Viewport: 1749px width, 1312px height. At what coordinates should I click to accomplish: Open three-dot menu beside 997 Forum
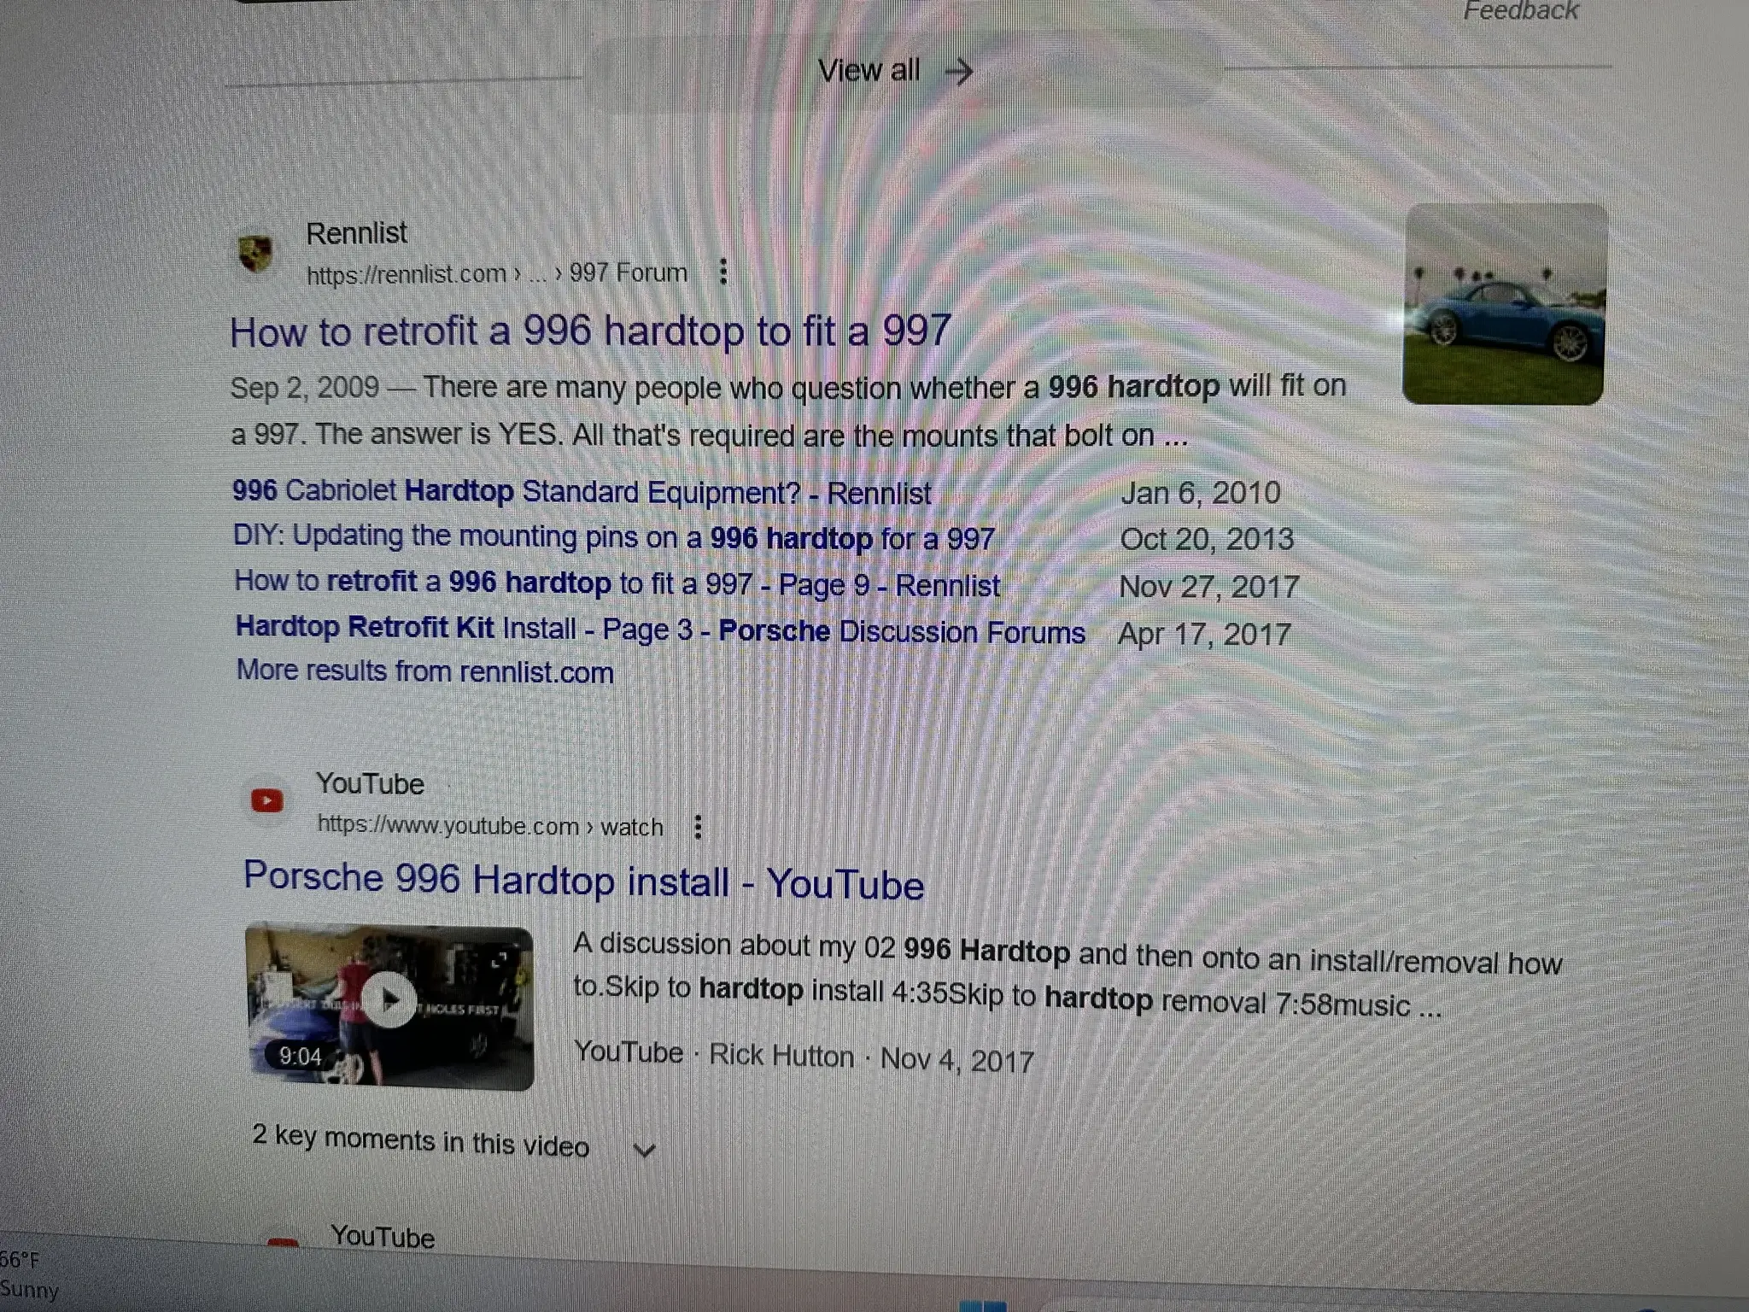click(723, 272)
